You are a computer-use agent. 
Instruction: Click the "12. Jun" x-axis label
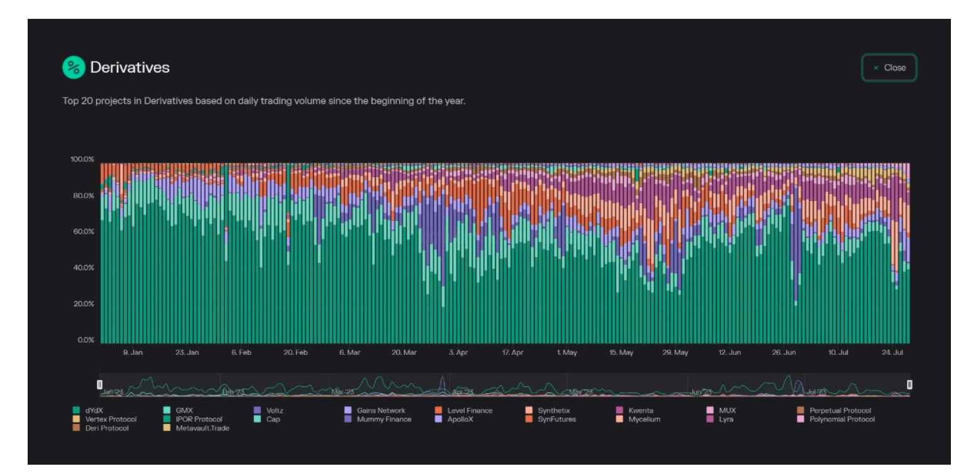click(x=730, y=353)
